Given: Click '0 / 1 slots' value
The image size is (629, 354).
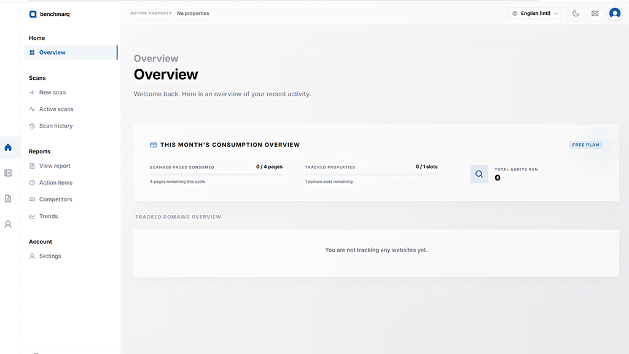Looking at the screenshot, I should tap(426, 167).
